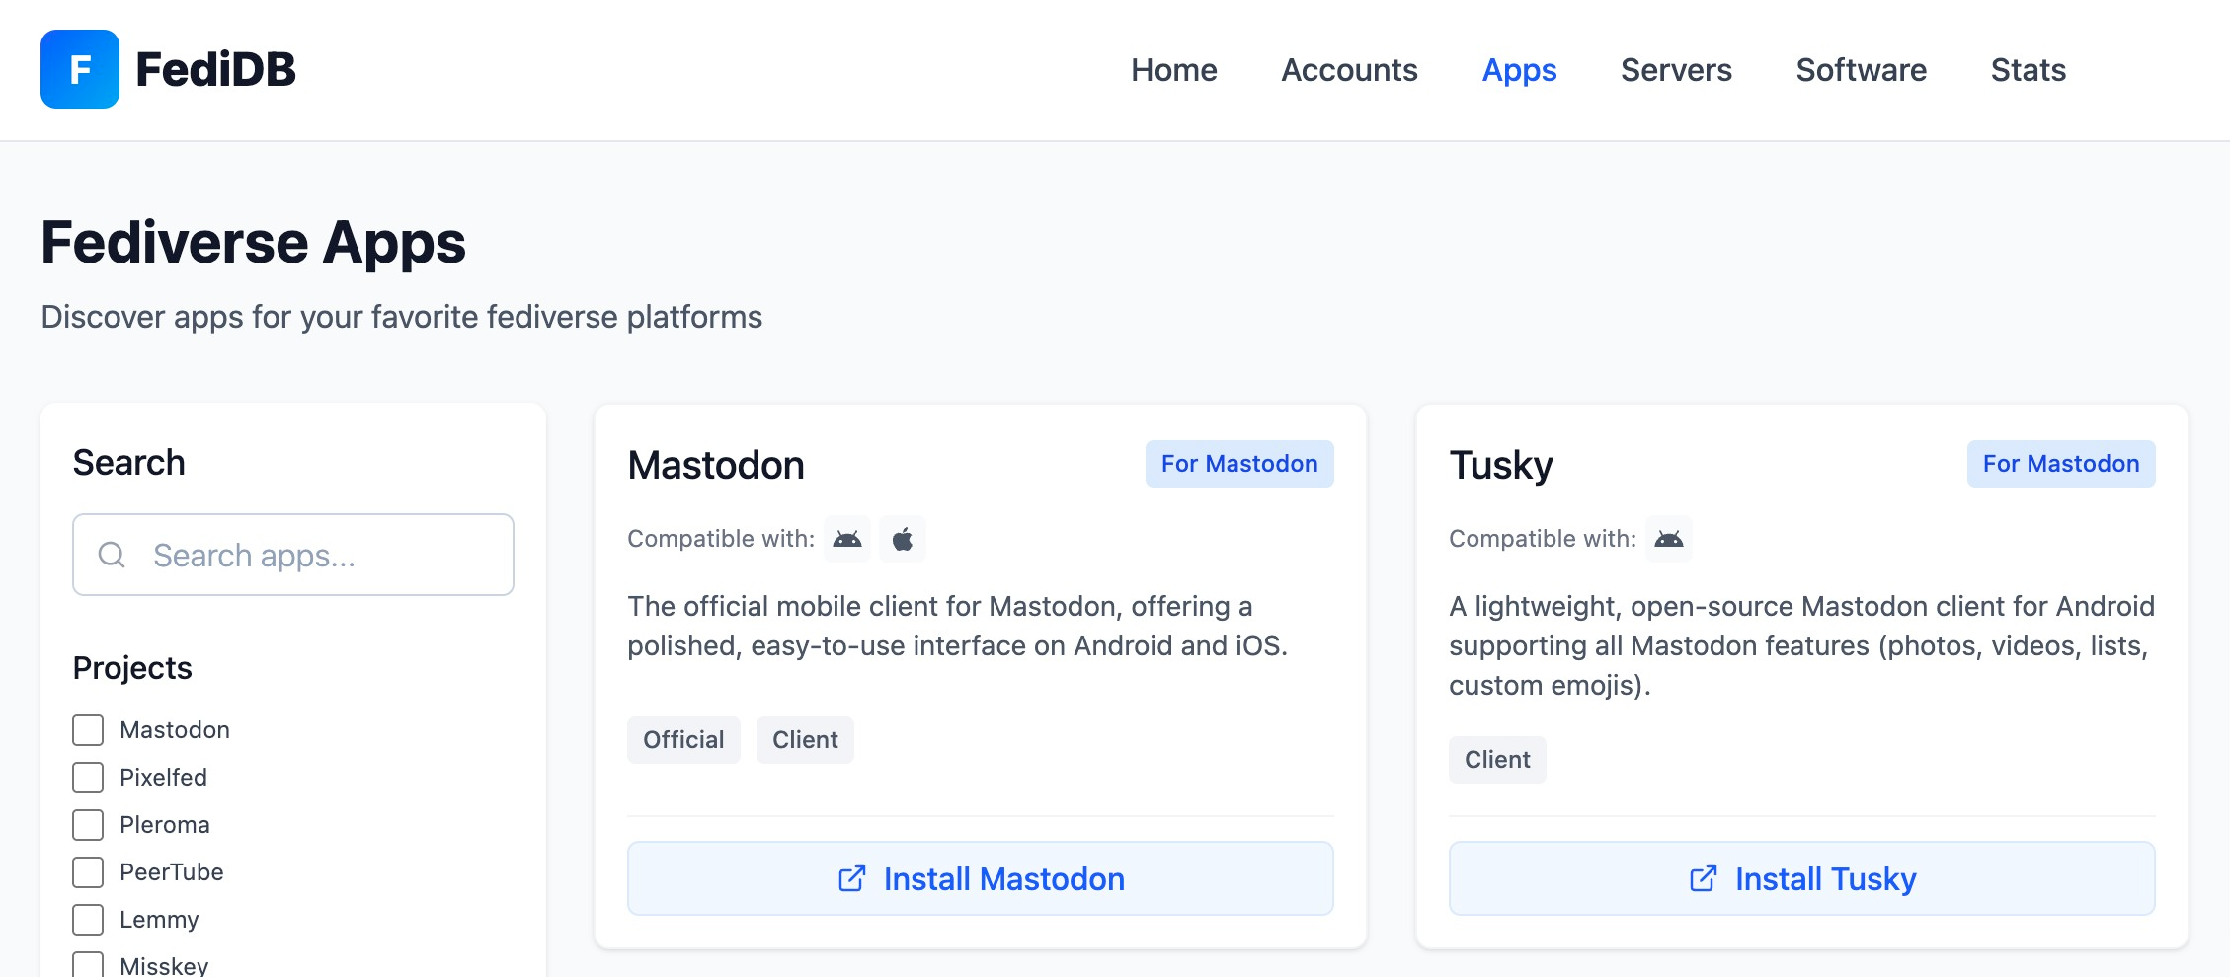Click the magnifier icon in search box
Screen dimensions: 2230x977
(112, 555)
